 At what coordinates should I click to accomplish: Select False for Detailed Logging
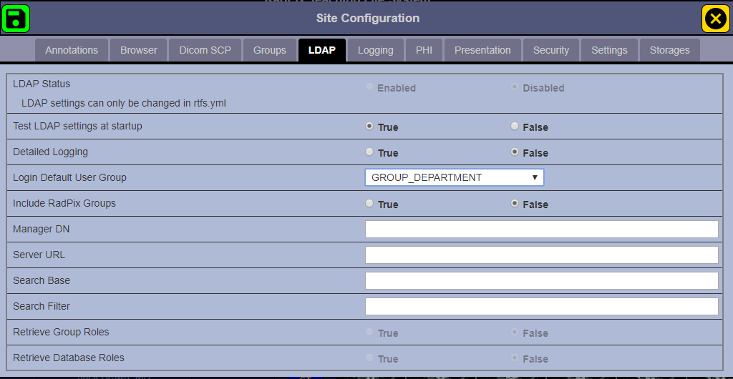515,152
